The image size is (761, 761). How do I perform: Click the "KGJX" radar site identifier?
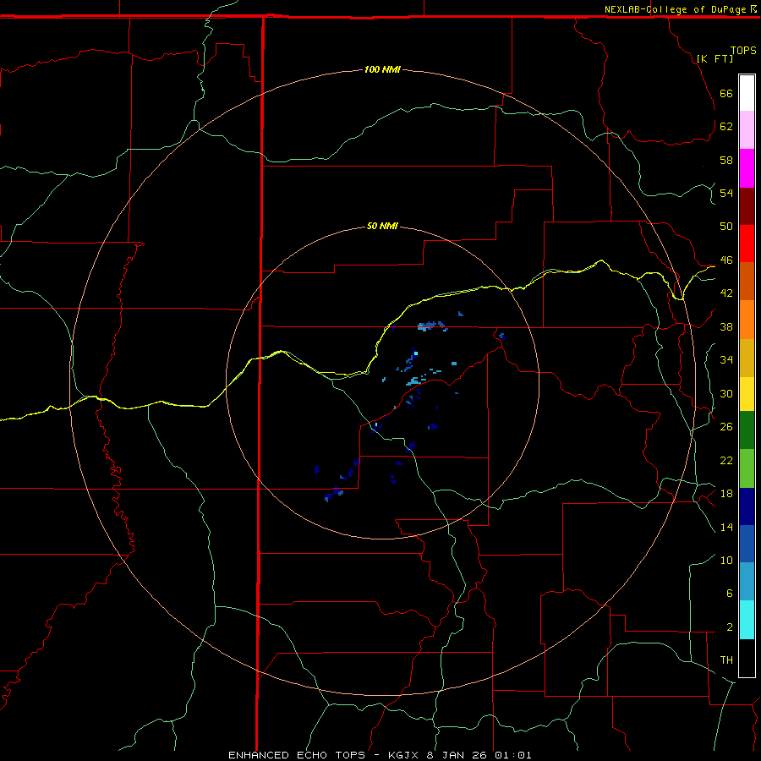[402, 755]
